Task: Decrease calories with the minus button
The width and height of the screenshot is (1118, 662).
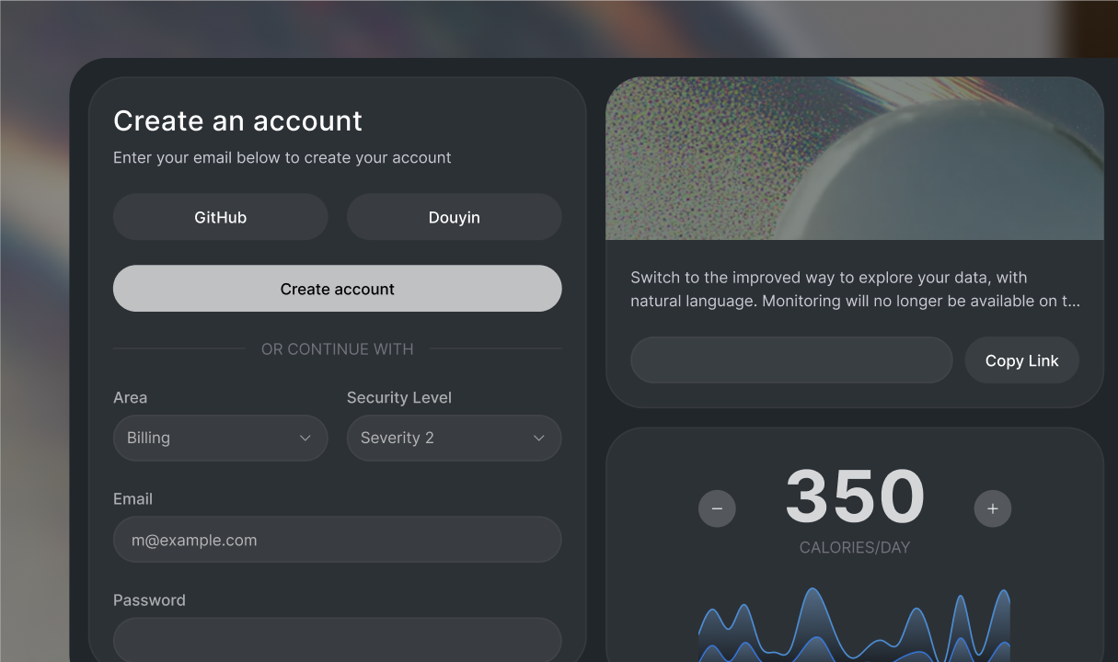Action: [x=717, y=508]
